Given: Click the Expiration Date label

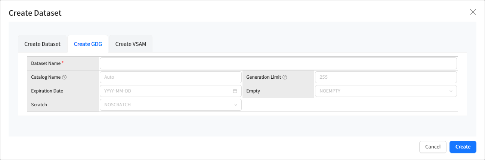Looking at the screenshot, I should coord(47,91).
